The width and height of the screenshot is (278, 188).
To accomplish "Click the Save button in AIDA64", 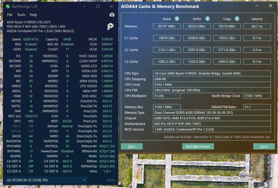I will 132,146.
